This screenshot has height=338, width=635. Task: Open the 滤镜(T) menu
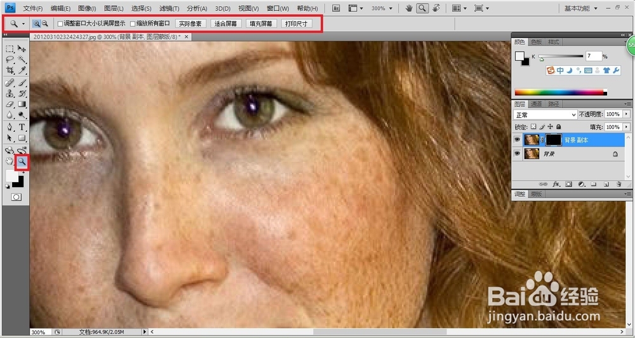(x=170, y=8)
